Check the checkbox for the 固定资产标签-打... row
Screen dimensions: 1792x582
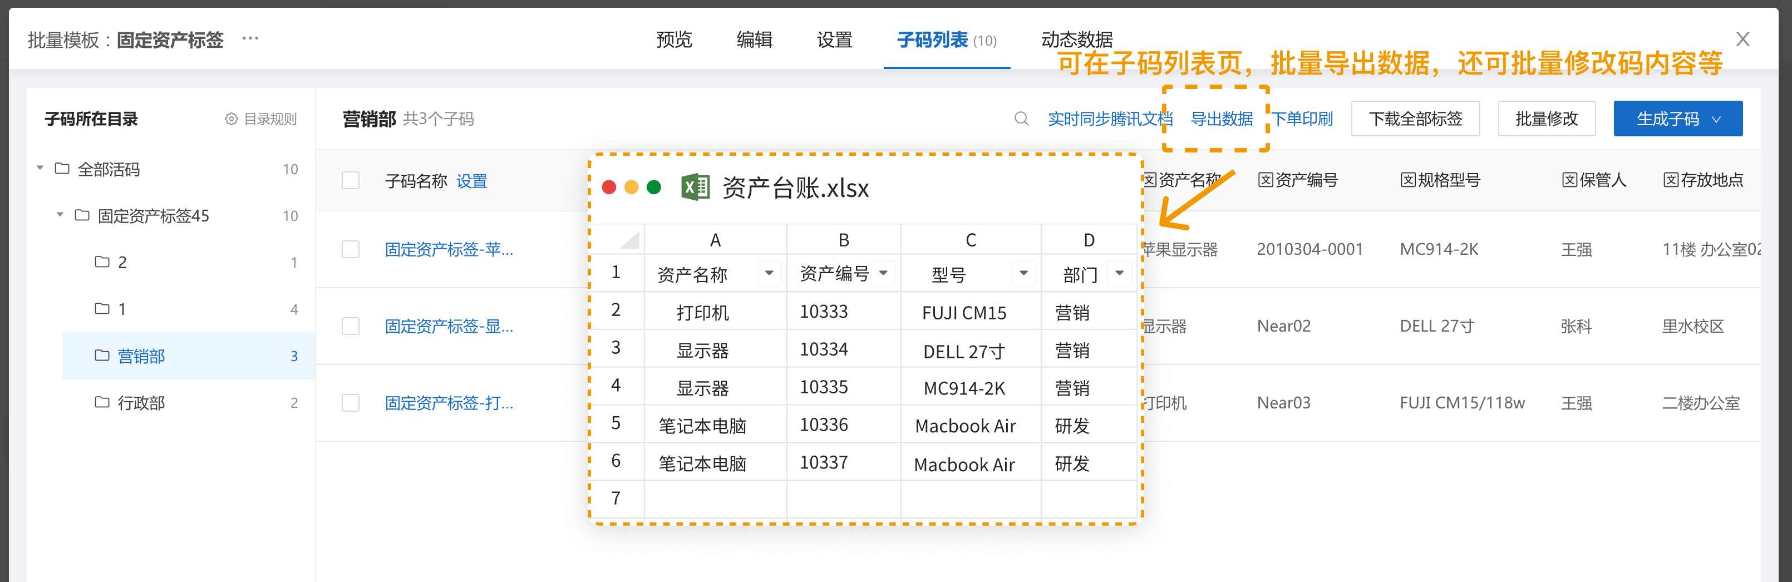click(x=350, y=404)
